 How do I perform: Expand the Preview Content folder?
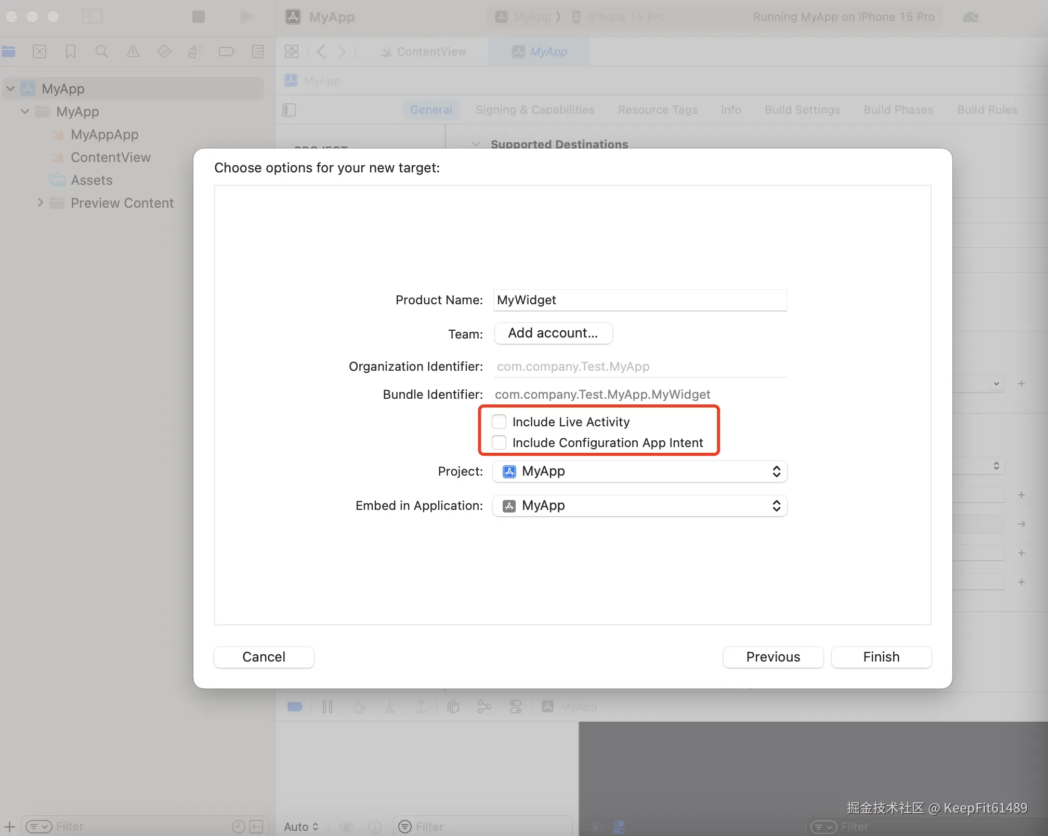click(x=41, y=203)
